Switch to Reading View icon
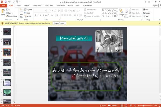 [x=131, y=106]
